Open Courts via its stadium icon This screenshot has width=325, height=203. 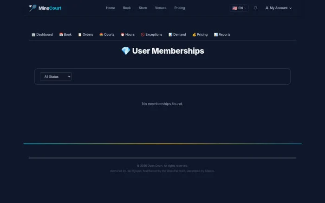(101, 35)
